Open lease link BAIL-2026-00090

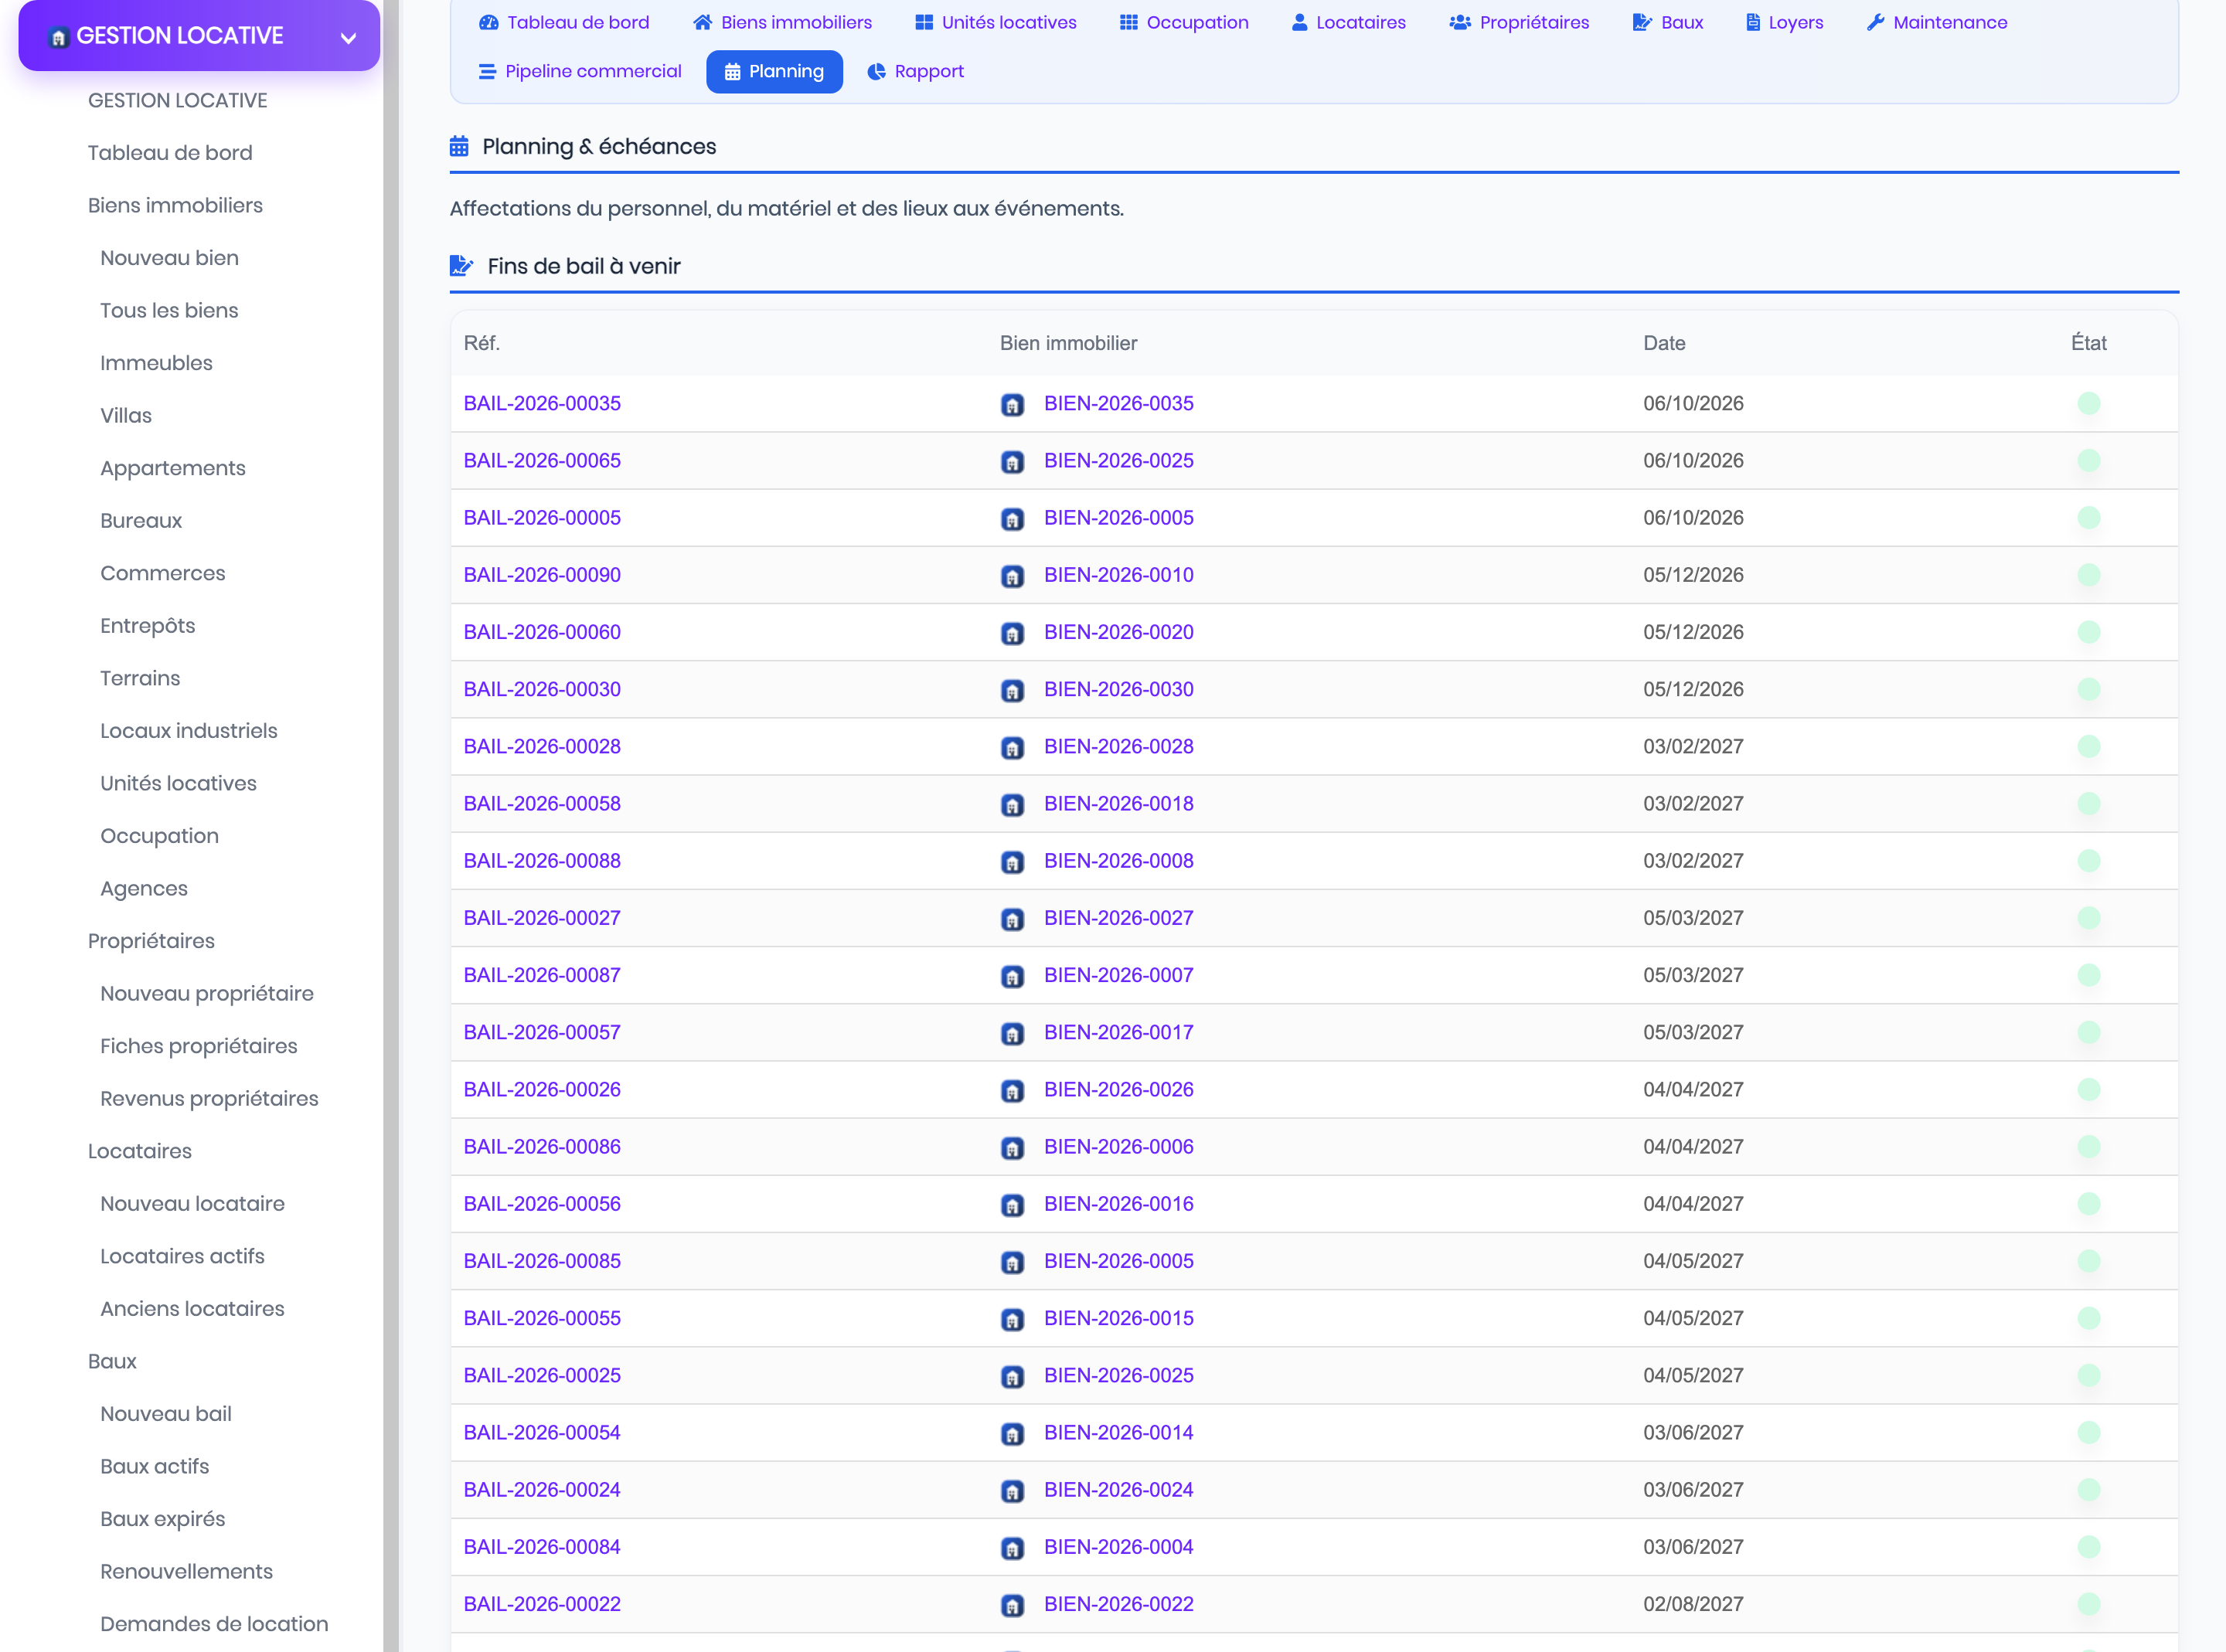[542, 575]
